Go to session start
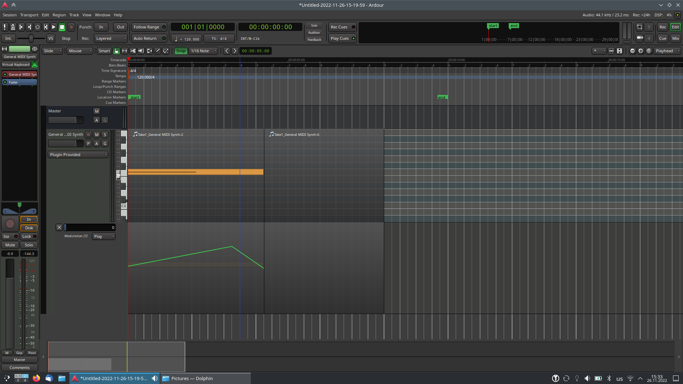The height and width of the screenshot is (384, 683). click(21, 27)
